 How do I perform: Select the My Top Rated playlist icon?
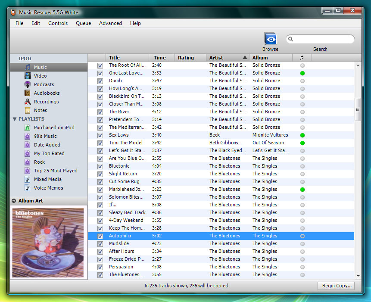coord(28,153)
